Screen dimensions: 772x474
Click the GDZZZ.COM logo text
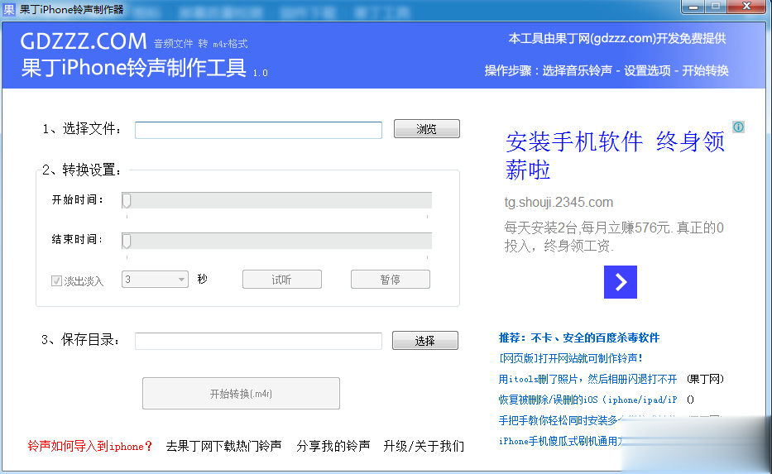tap(84, 41)
